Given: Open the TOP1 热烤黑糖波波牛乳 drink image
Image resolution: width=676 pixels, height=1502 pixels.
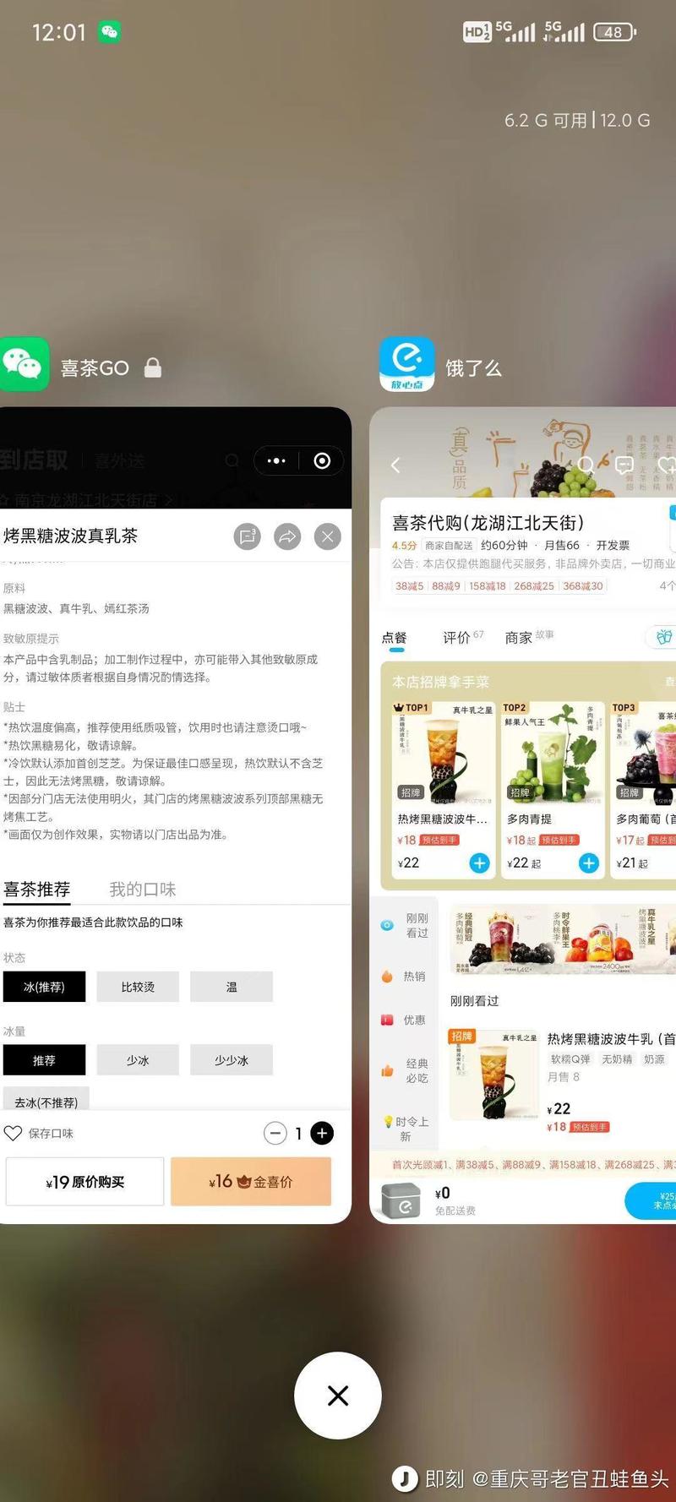Looking at the screenshot, I should coord(444,752).
